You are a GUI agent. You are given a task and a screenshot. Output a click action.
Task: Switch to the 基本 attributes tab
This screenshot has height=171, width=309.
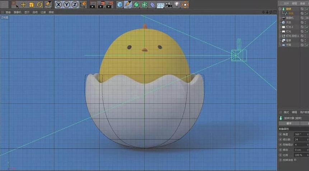point(289,123)
